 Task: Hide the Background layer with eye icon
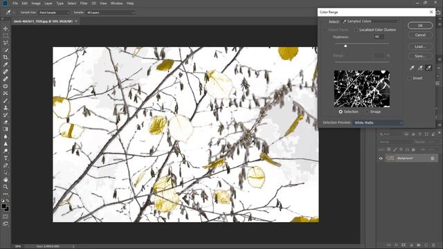[x=381, y=158]
